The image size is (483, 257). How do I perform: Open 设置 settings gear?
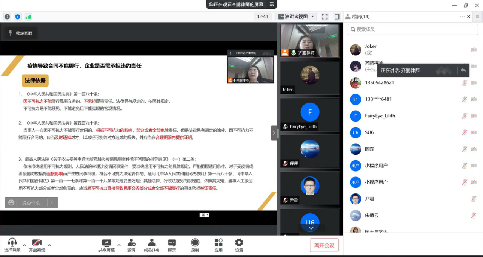pos(239,245)
